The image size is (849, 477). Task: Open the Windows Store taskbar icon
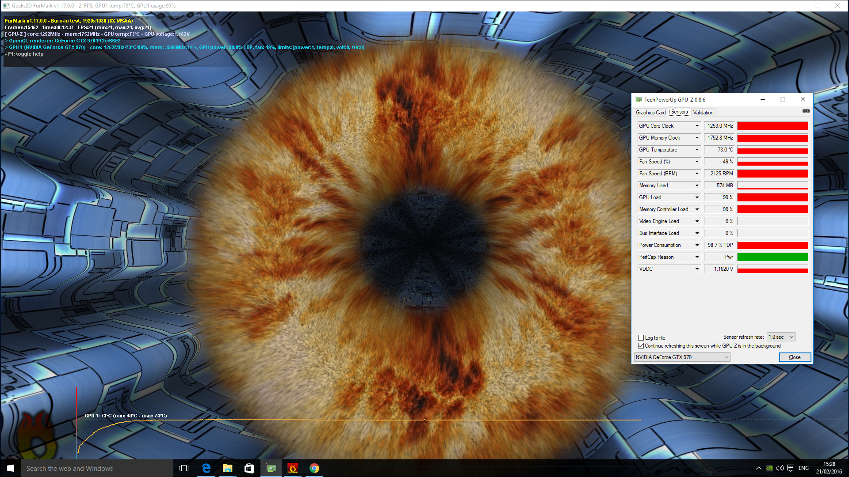(x=249, y=468)
